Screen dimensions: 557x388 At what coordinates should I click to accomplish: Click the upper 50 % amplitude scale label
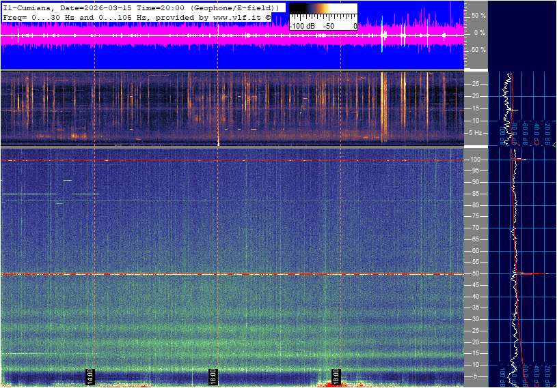point(478,15)
